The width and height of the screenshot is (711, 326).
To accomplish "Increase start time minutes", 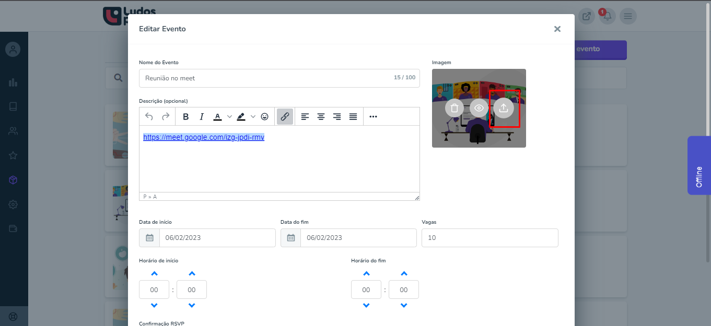I will 192,273.
